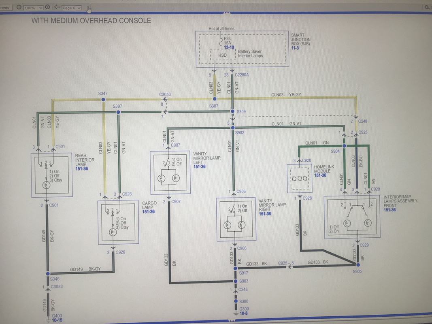Screen dimensions: 432x324
Task: Click the Rear Interior Lamp component box
Action: coord(52,175)
